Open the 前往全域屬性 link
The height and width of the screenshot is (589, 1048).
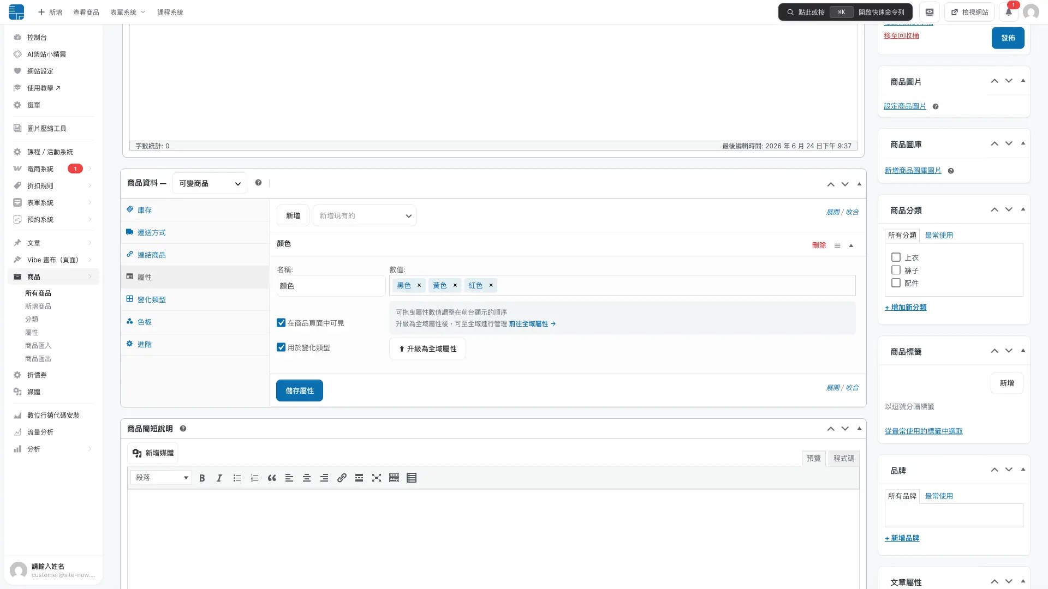(532, 324)
